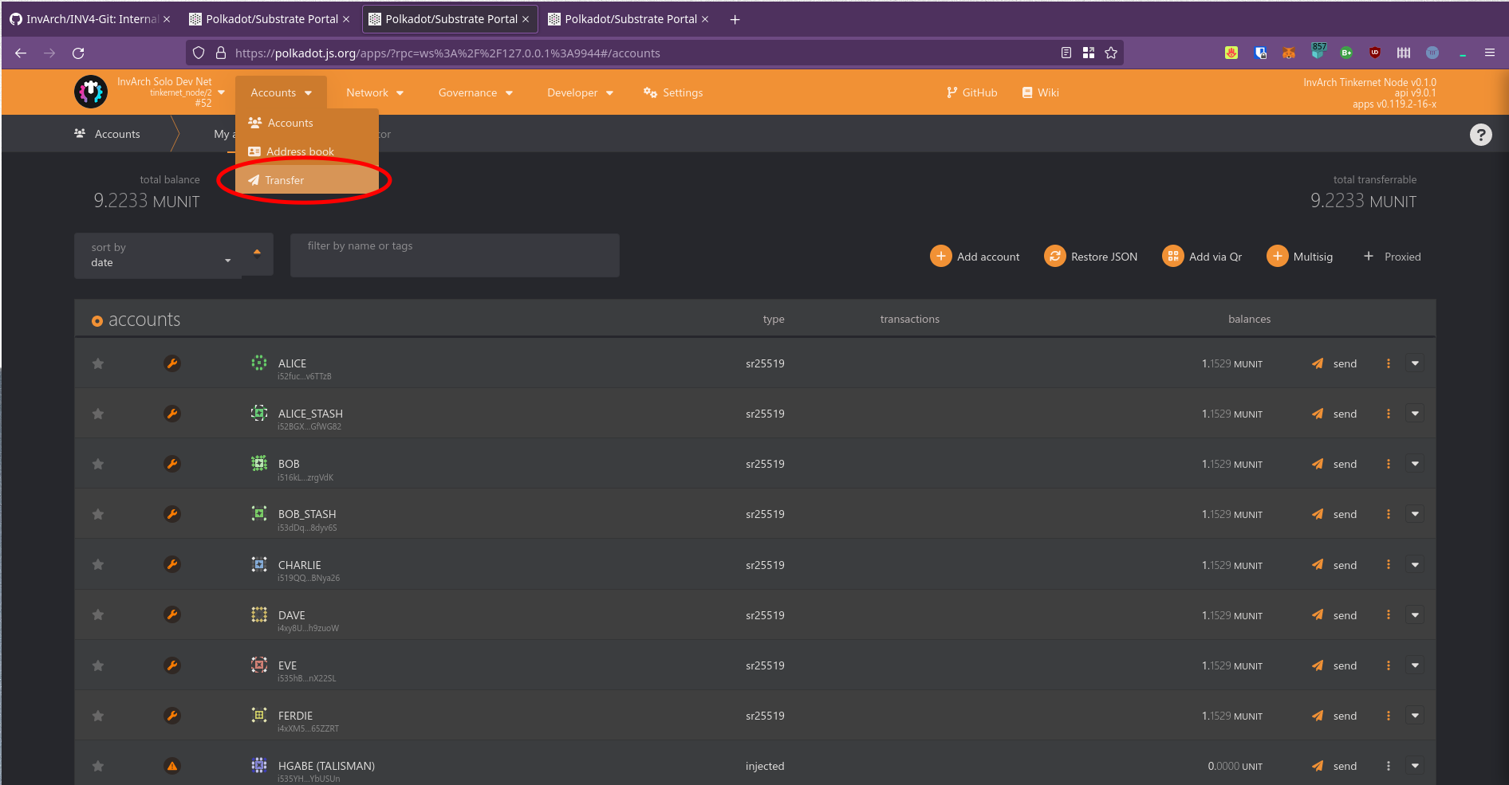The height and width of the screenshot is (785, 1509).
Task: Switch to third Polkadot/Substrate Portal browser tab
Action: point(628,19)
